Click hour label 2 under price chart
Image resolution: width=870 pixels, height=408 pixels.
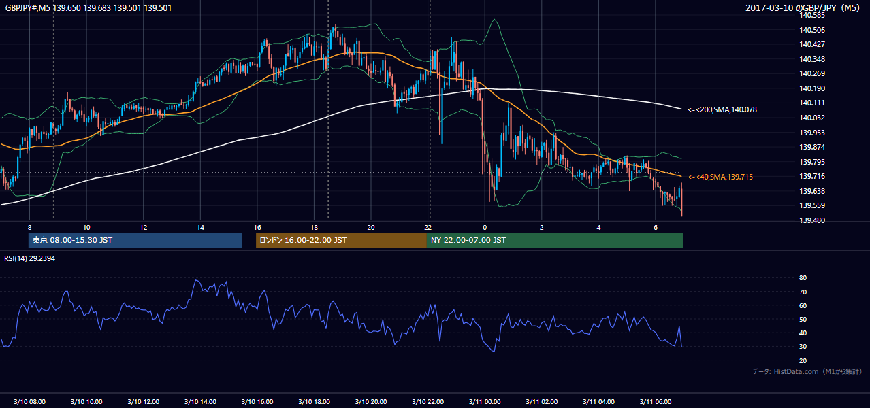click(x=541, y=227)
